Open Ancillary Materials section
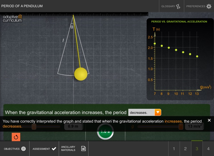The width and height of the screenshot is (214, 156). coord(74,149)
